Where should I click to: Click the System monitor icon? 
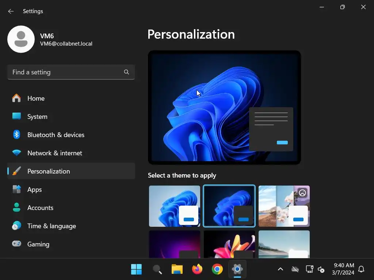pos(16,116)
